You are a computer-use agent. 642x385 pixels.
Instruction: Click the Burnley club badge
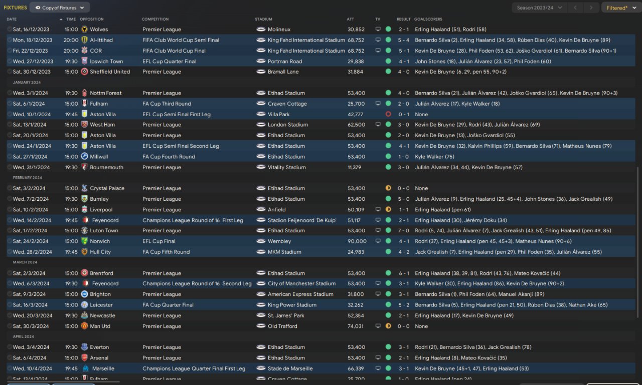click(x=84, y=199)
